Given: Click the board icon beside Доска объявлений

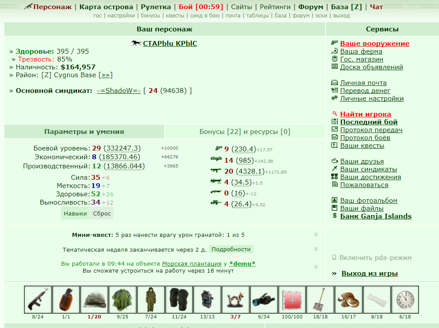Looking at the screenshot, I should [334, 67].
